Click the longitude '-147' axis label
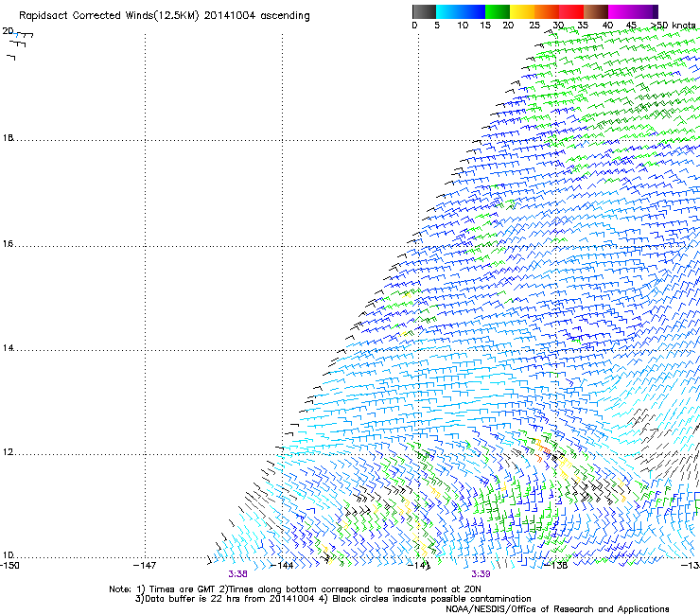 click(x=145, y=566)
